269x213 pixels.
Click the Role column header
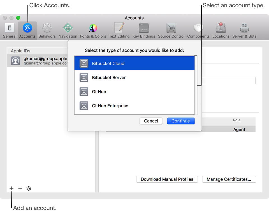(x=236, y=120)
